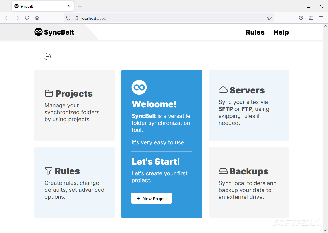The width and height of the screenshot is (328, 233).
Task: Click the SyncBelt logo in the header
Action: click(x=54, y=32)
